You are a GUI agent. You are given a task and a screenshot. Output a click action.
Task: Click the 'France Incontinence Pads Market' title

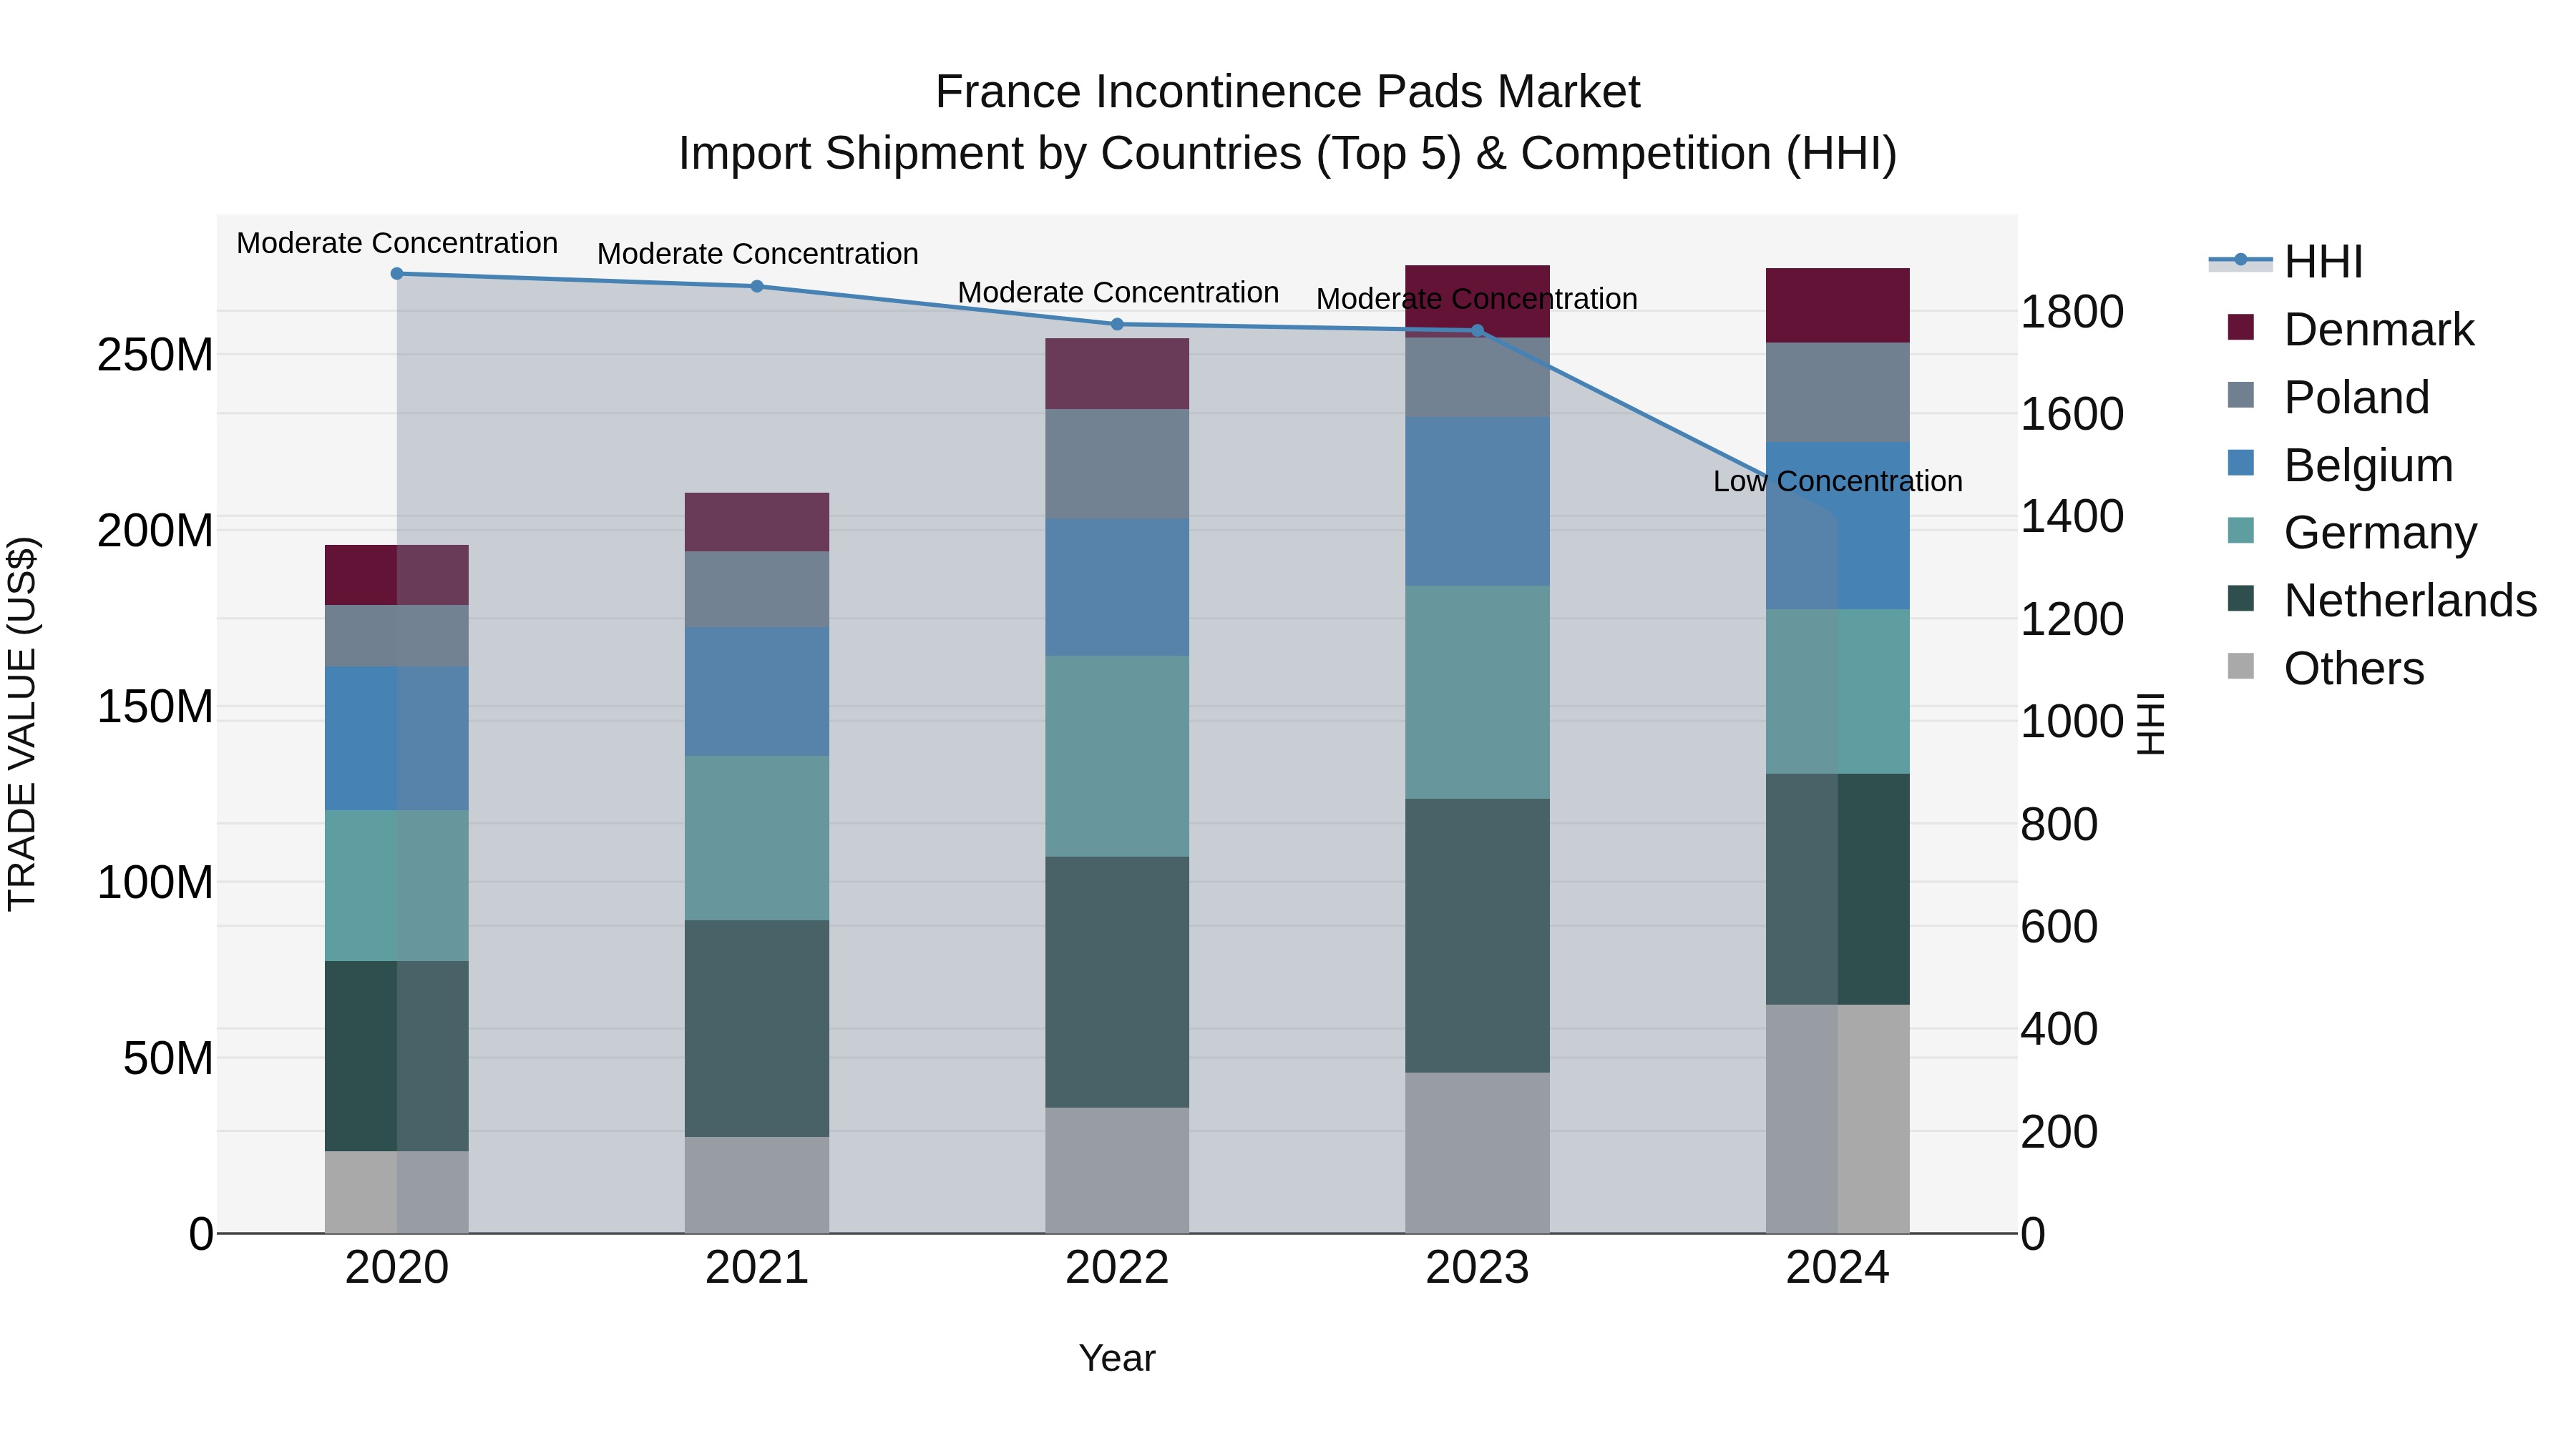click(x=1288, y=92)
